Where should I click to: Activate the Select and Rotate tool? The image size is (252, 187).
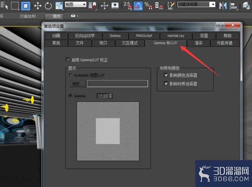(48, 6)
